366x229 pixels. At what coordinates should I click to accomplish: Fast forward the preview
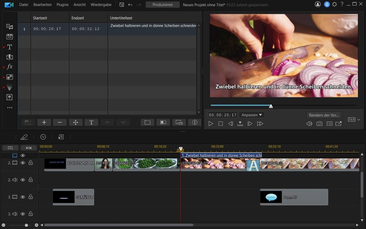(x=260, y=124)
